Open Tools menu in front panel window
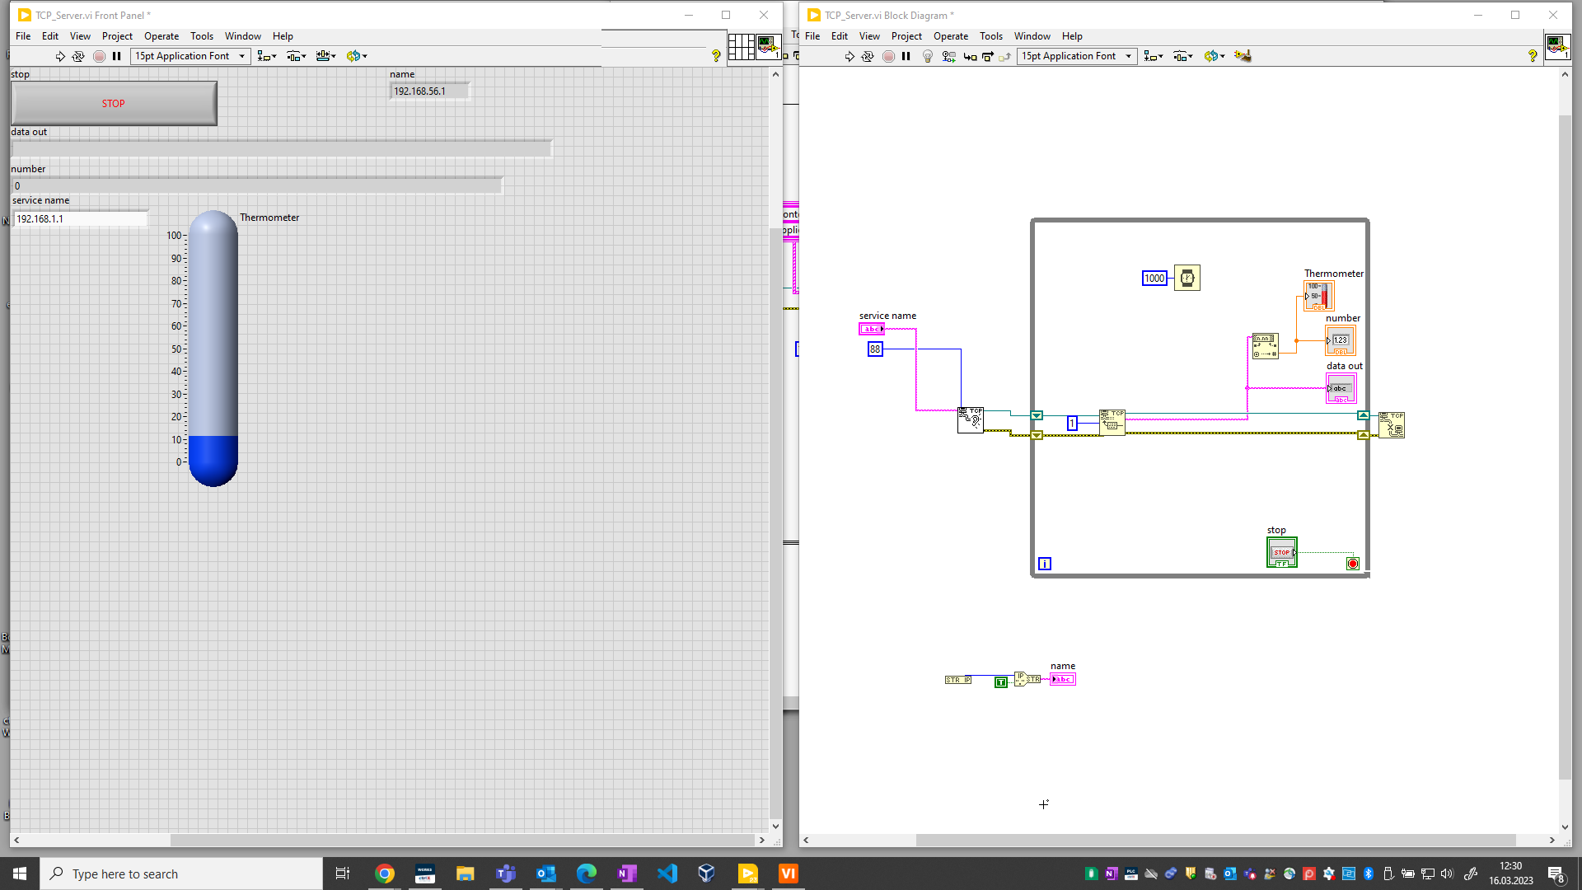Screen dimensions: 1582x890 click(x=201, y=36)
